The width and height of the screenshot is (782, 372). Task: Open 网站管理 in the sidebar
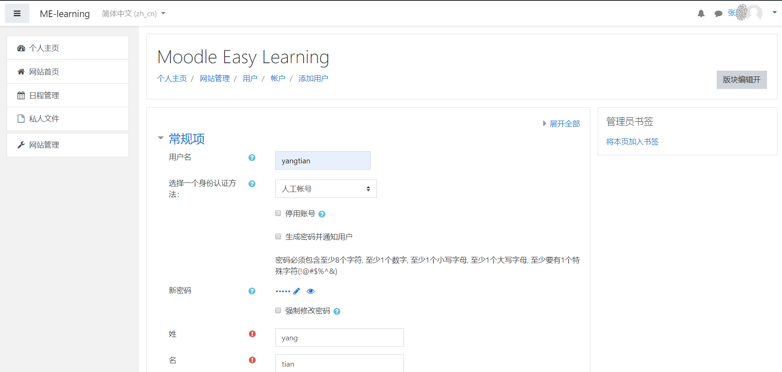click(68, 145)
